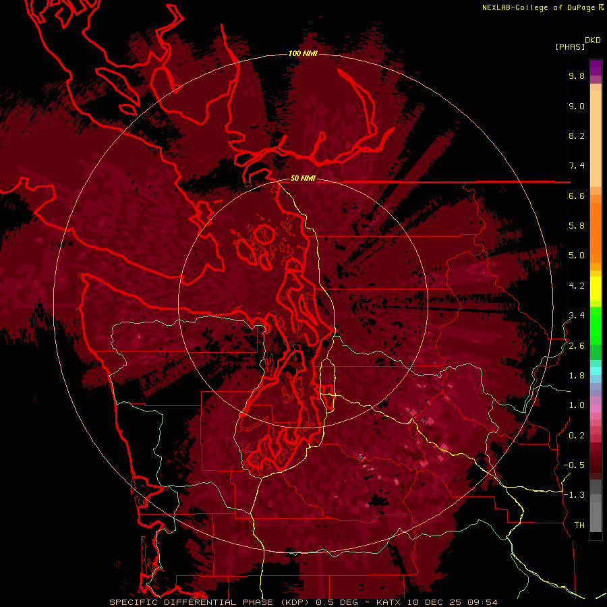Click the 9.8 legend value
The width and height of the screenshot is (607, 607).
(x=577, y=76)
